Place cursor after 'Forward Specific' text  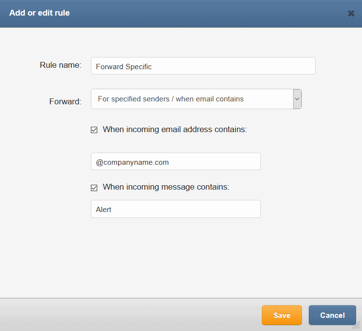tap(152, 67)
